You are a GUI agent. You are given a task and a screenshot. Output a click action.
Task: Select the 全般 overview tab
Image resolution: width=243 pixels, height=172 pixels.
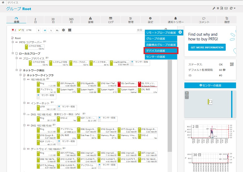(16, 20)
